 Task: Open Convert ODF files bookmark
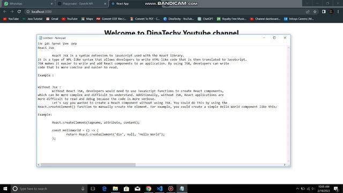[111, 19]
